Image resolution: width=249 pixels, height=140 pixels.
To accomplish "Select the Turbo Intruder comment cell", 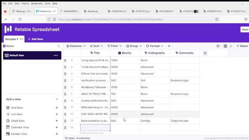I will [185, 121].
